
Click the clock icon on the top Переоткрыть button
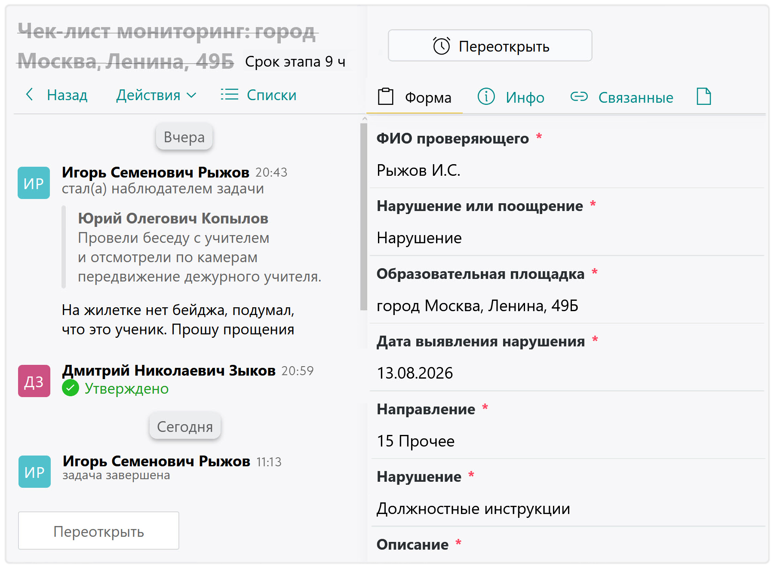click(441, 46)
